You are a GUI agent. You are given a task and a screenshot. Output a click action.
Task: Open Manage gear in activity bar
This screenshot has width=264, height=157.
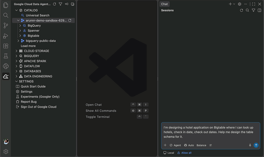(x=6, y=152)
